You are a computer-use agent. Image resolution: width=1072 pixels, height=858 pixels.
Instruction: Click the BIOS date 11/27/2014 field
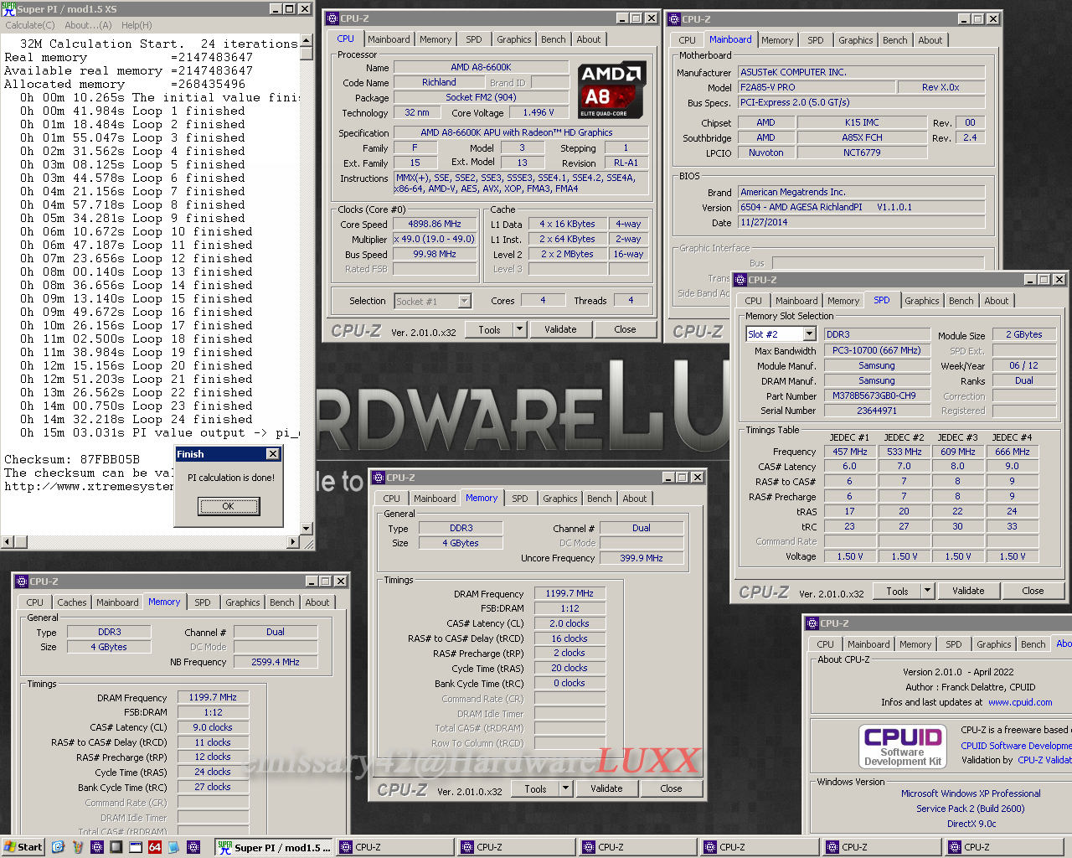click(x=861, y=222)
